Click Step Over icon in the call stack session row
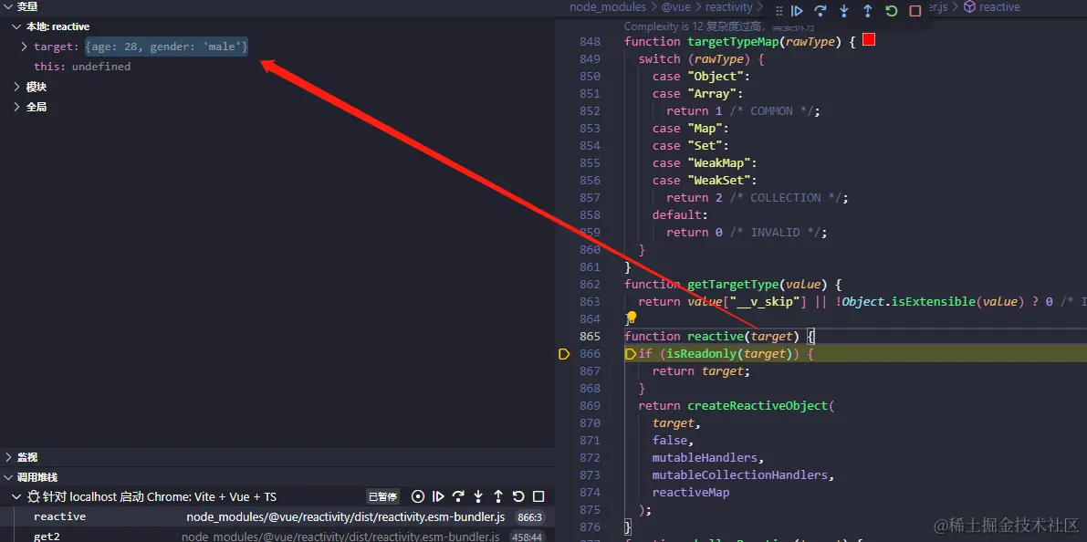Image resolution: width=1087 pixels, height=542 pixels. (458, 496)
